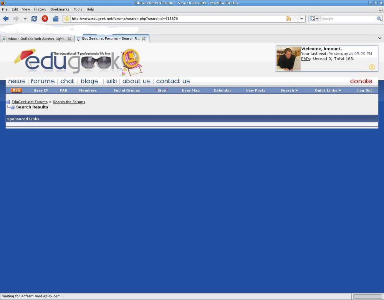Open the list all tabs dropdown arrow
This screenshot has height=300, width=384.
click(x=380, y=38)
